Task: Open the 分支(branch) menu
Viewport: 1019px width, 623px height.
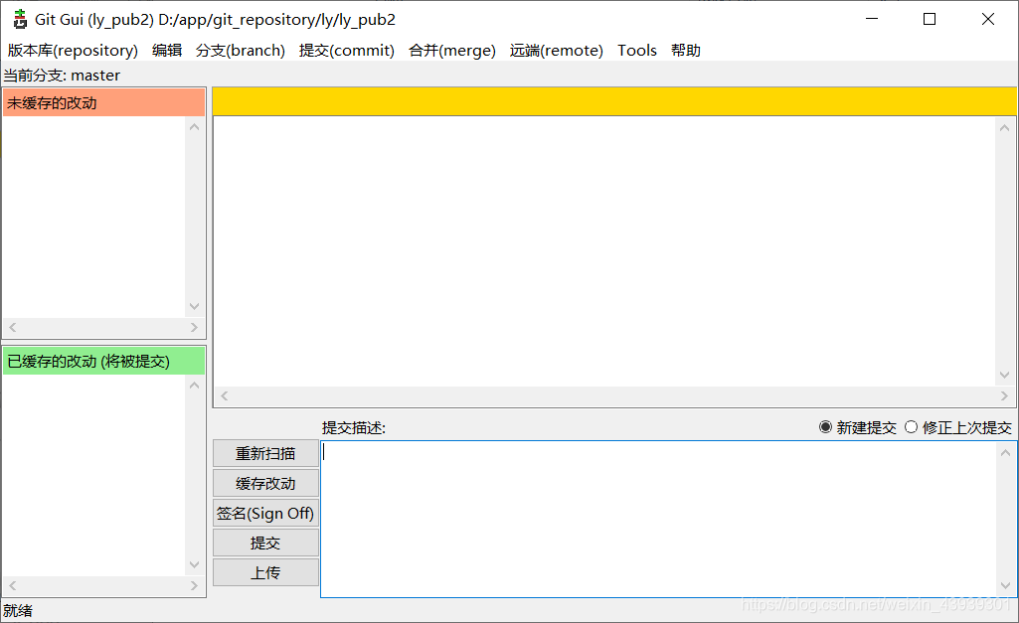Action: (241, 50)
